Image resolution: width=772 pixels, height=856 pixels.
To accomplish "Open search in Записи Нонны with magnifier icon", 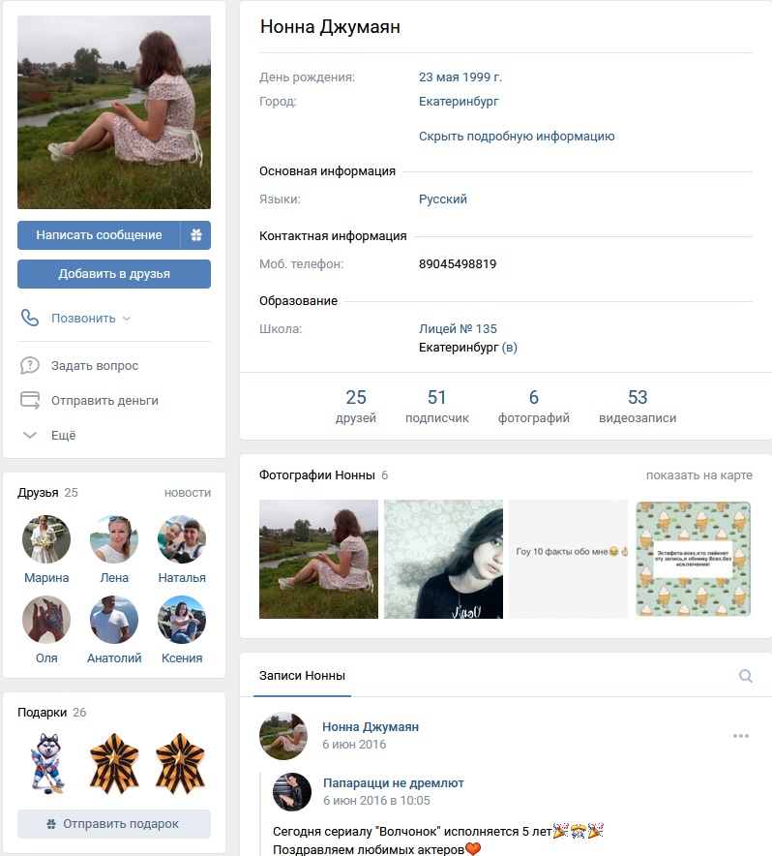I will pos(745,676).
